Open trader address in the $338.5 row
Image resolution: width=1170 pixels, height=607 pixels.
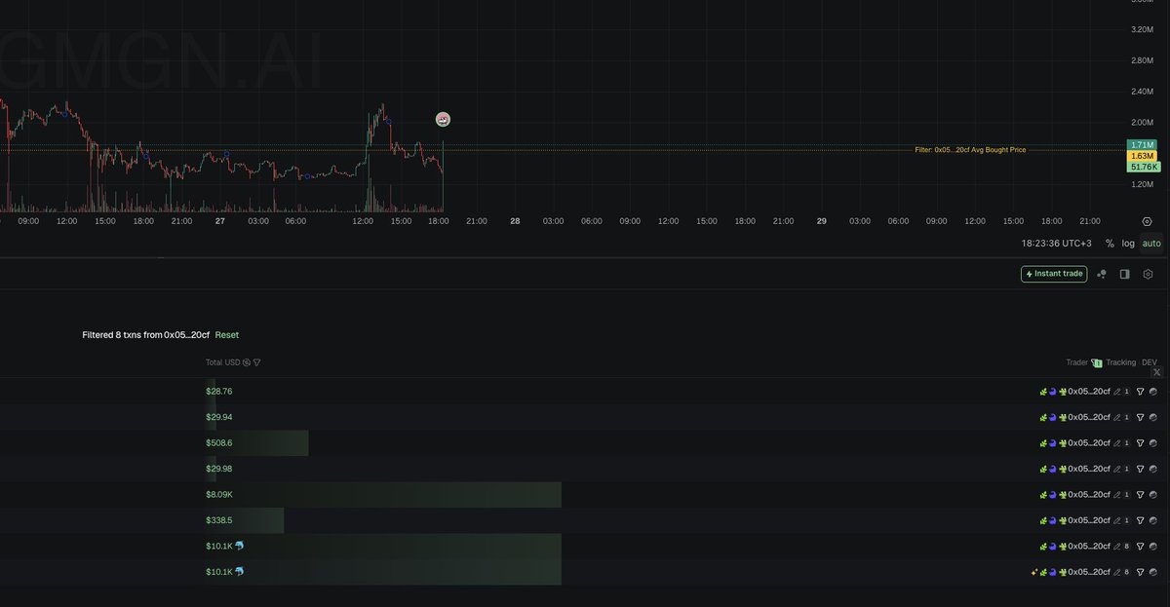click(x=1089, y=520)
